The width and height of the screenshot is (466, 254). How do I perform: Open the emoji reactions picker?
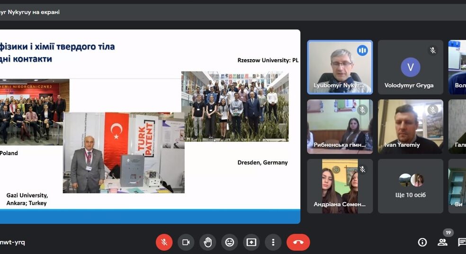pyautogui.click(x=230, y=242)
